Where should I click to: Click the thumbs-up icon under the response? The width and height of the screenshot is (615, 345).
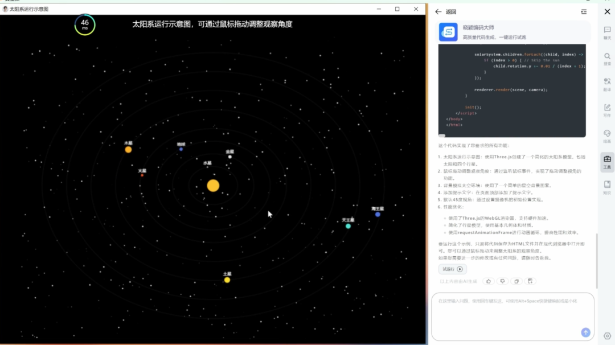489,281
